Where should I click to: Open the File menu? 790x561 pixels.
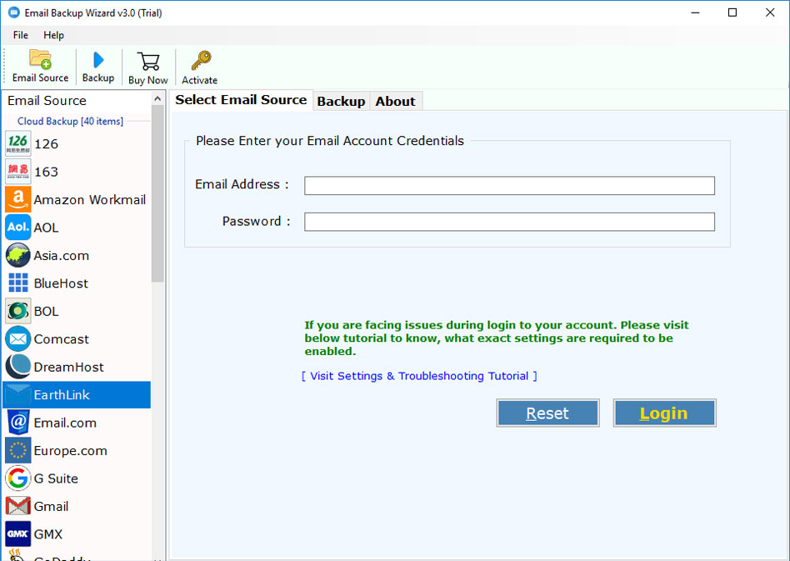20,35
